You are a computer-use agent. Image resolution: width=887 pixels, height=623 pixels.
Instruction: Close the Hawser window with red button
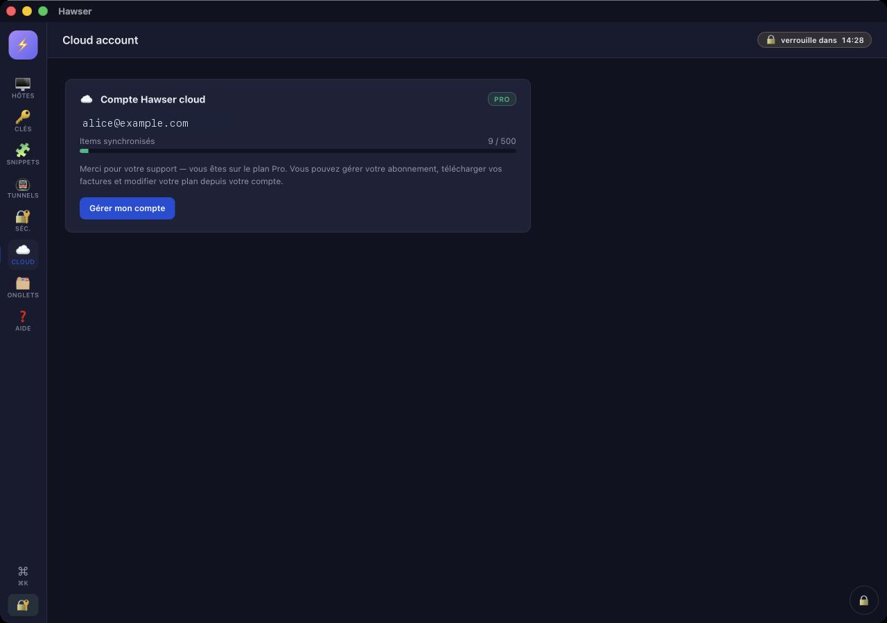(x=11, y=11)
